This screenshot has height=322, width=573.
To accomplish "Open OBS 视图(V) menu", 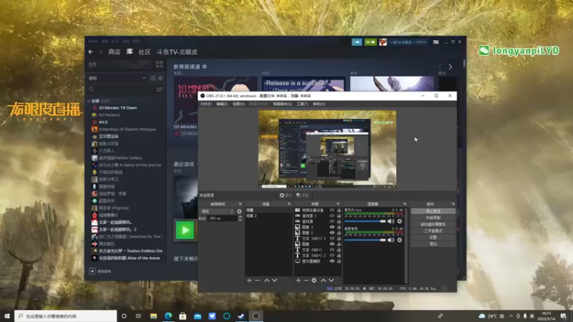I will [x=239, y=104].
